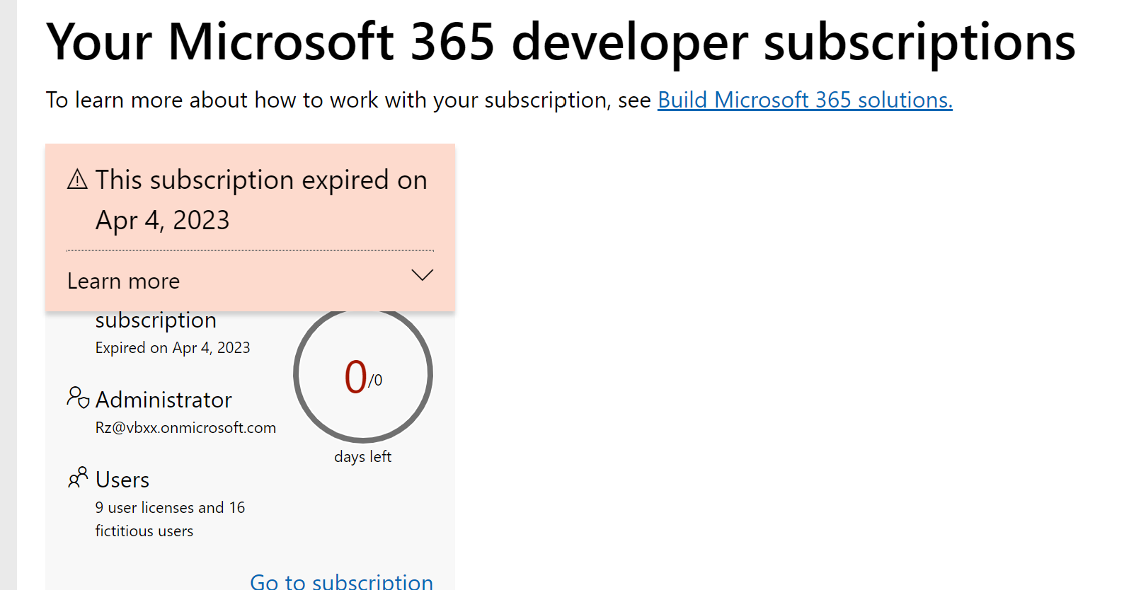Click the To learn more about intro text
The height and width of the screenshot is (590, 1124).
(348, 100)
